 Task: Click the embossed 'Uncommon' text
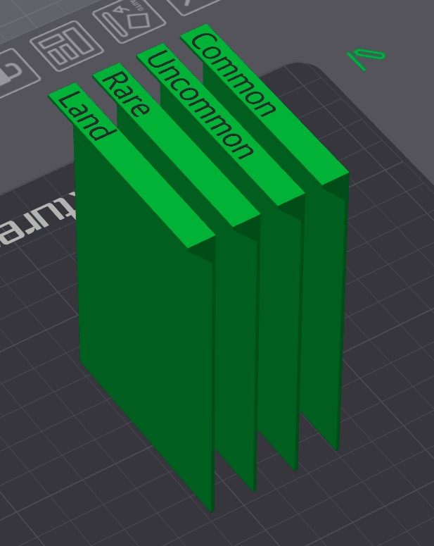[x=200, y=104]
